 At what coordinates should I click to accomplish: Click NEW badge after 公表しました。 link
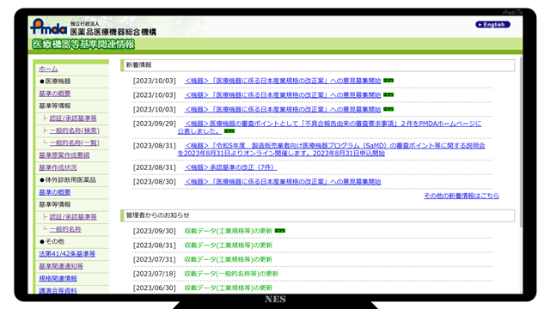229,131
